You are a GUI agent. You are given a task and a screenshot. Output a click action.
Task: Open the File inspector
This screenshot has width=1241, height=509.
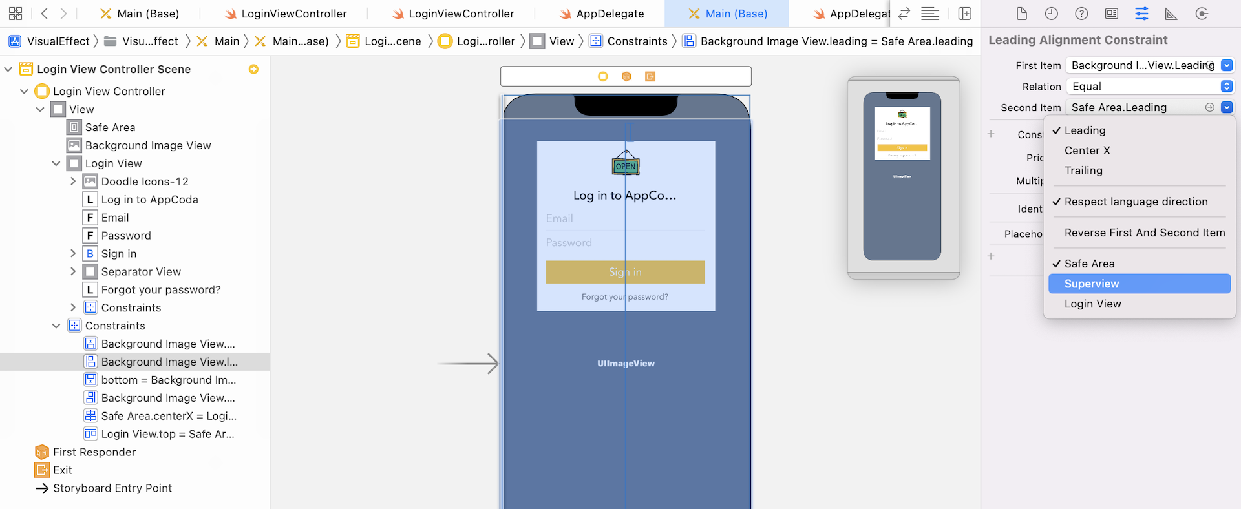click(1021, 14)
